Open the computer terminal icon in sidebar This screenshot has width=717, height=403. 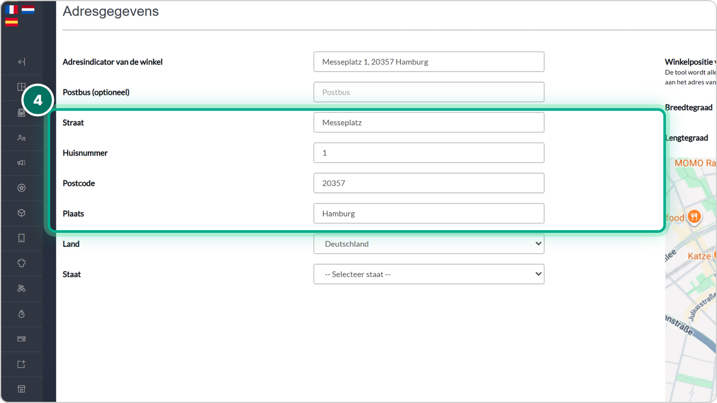pos(22,113)
